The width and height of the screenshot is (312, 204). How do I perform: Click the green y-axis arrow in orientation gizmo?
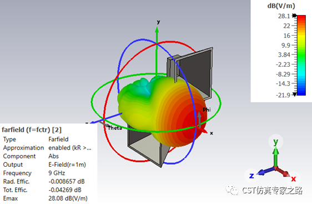click(275, 156)
